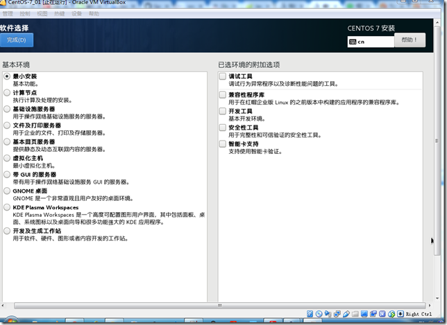The image size is (447, 325).
Task: Click the horizontal scrollbar thumb
Action: [x=219, y=306]
